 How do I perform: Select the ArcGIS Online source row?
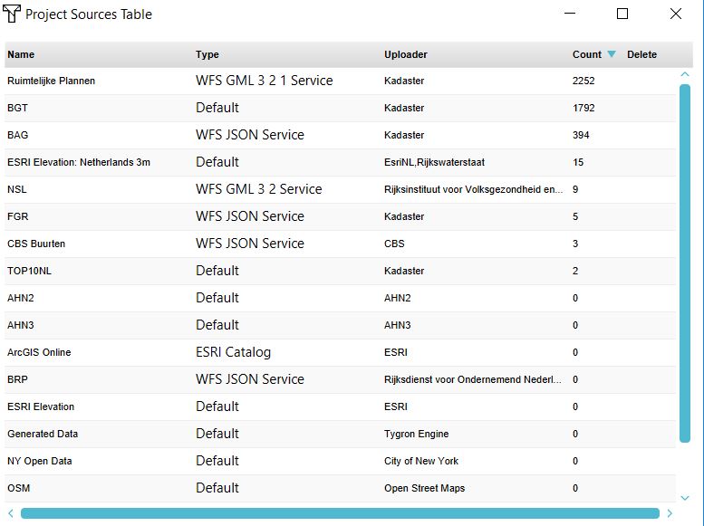[39, 352]
